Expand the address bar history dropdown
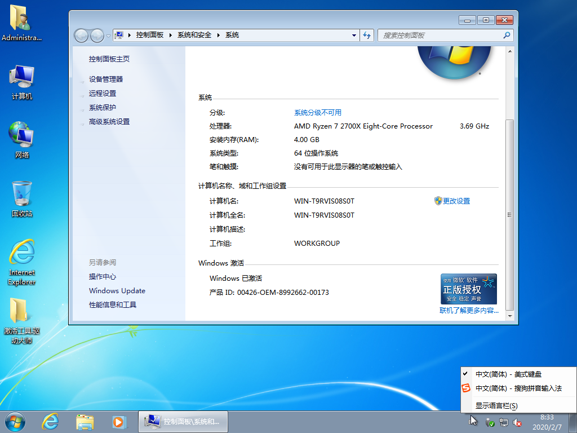Screen dimensions: 577x433 tap(354, 35)
